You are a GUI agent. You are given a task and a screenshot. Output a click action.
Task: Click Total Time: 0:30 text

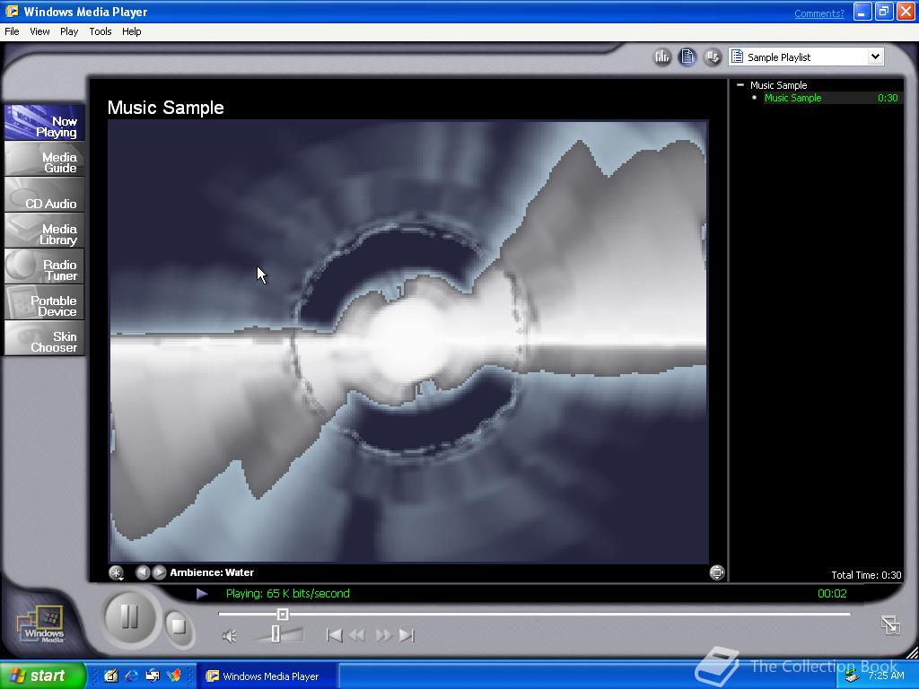coord(866,575)
